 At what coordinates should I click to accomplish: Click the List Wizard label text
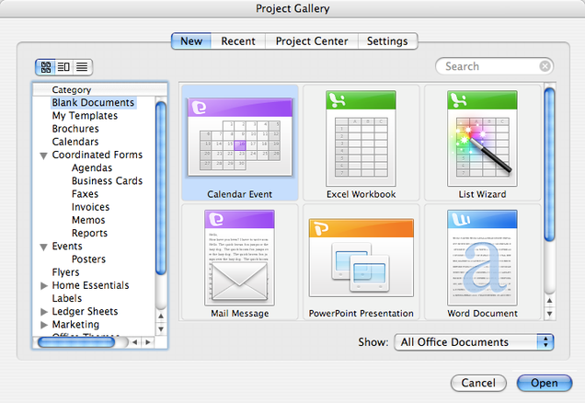482,194
